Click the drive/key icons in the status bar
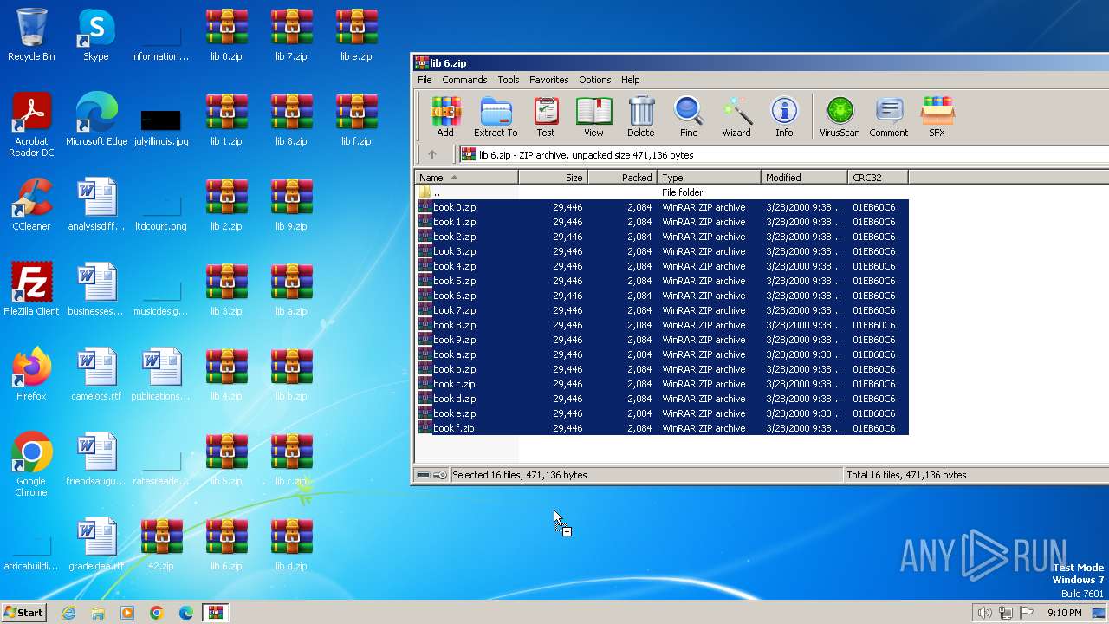 (431, 475)
